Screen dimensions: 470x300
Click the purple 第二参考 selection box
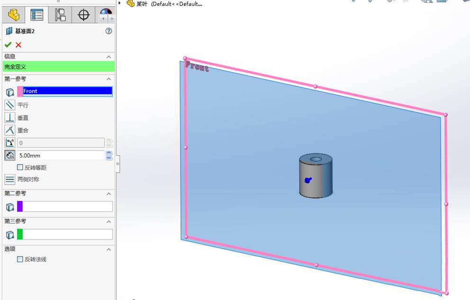coord(66,206)
